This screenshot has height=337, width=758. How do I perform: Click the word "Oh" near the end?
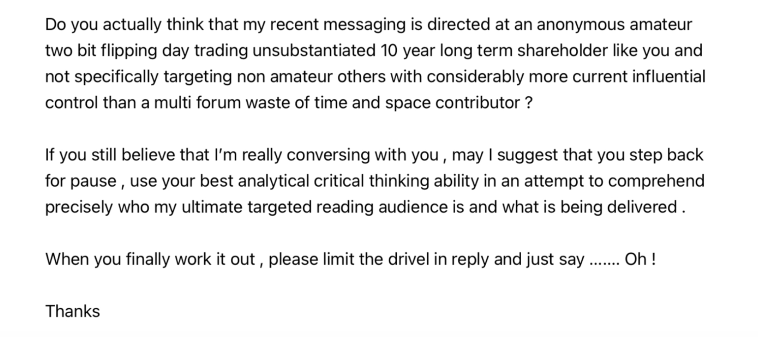tap(635, 259)
